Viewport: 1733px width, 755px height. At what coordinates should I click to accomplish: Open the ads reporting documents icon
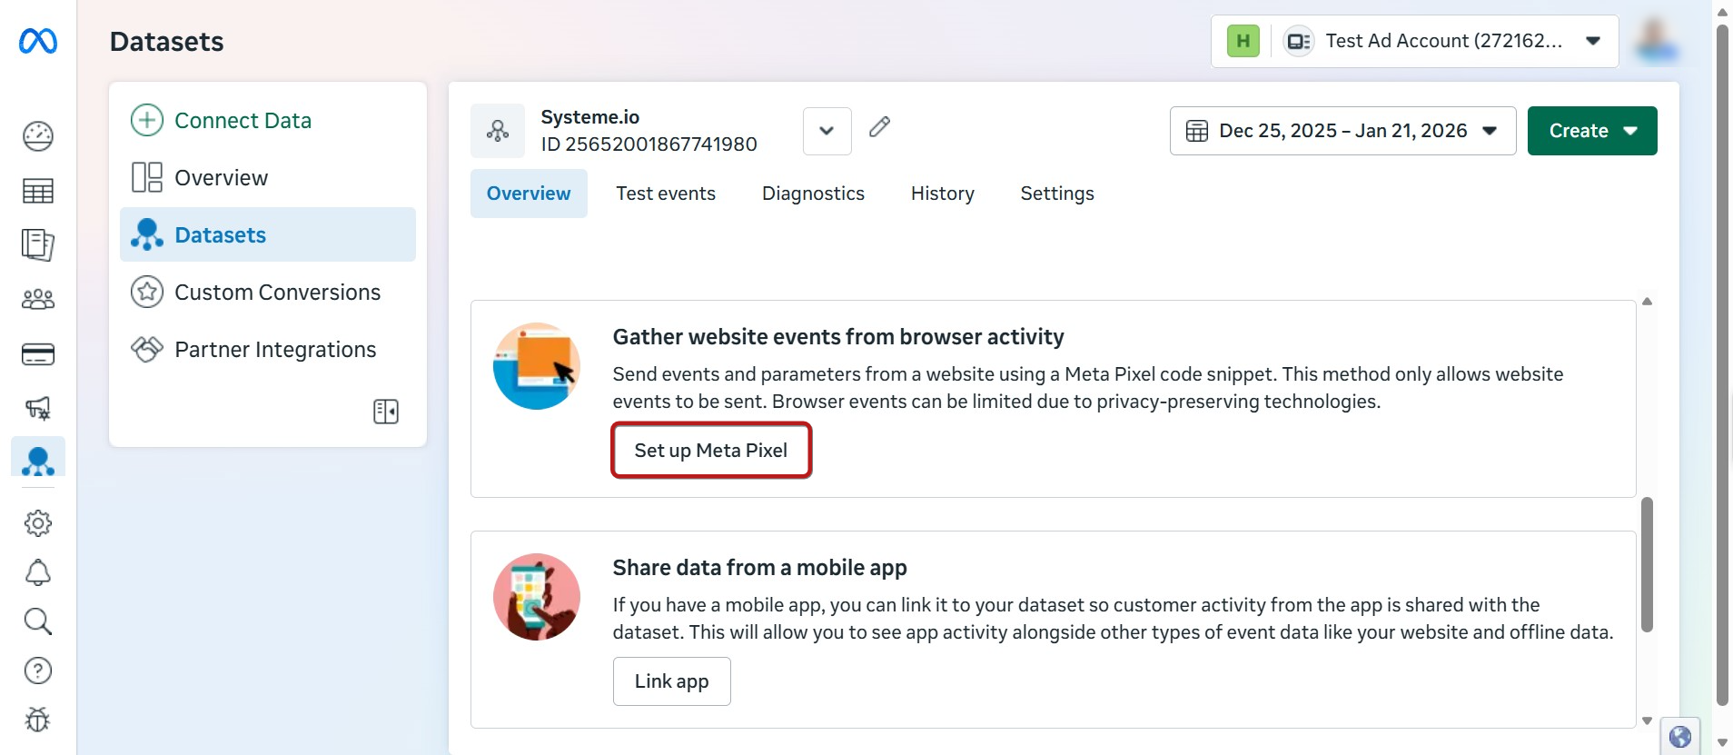tap(38, 244)
